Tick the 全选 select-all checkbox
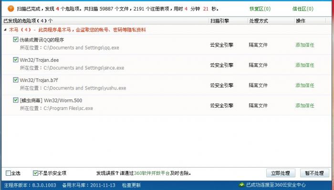Viewport: 334px width, 190px height. 8,173
